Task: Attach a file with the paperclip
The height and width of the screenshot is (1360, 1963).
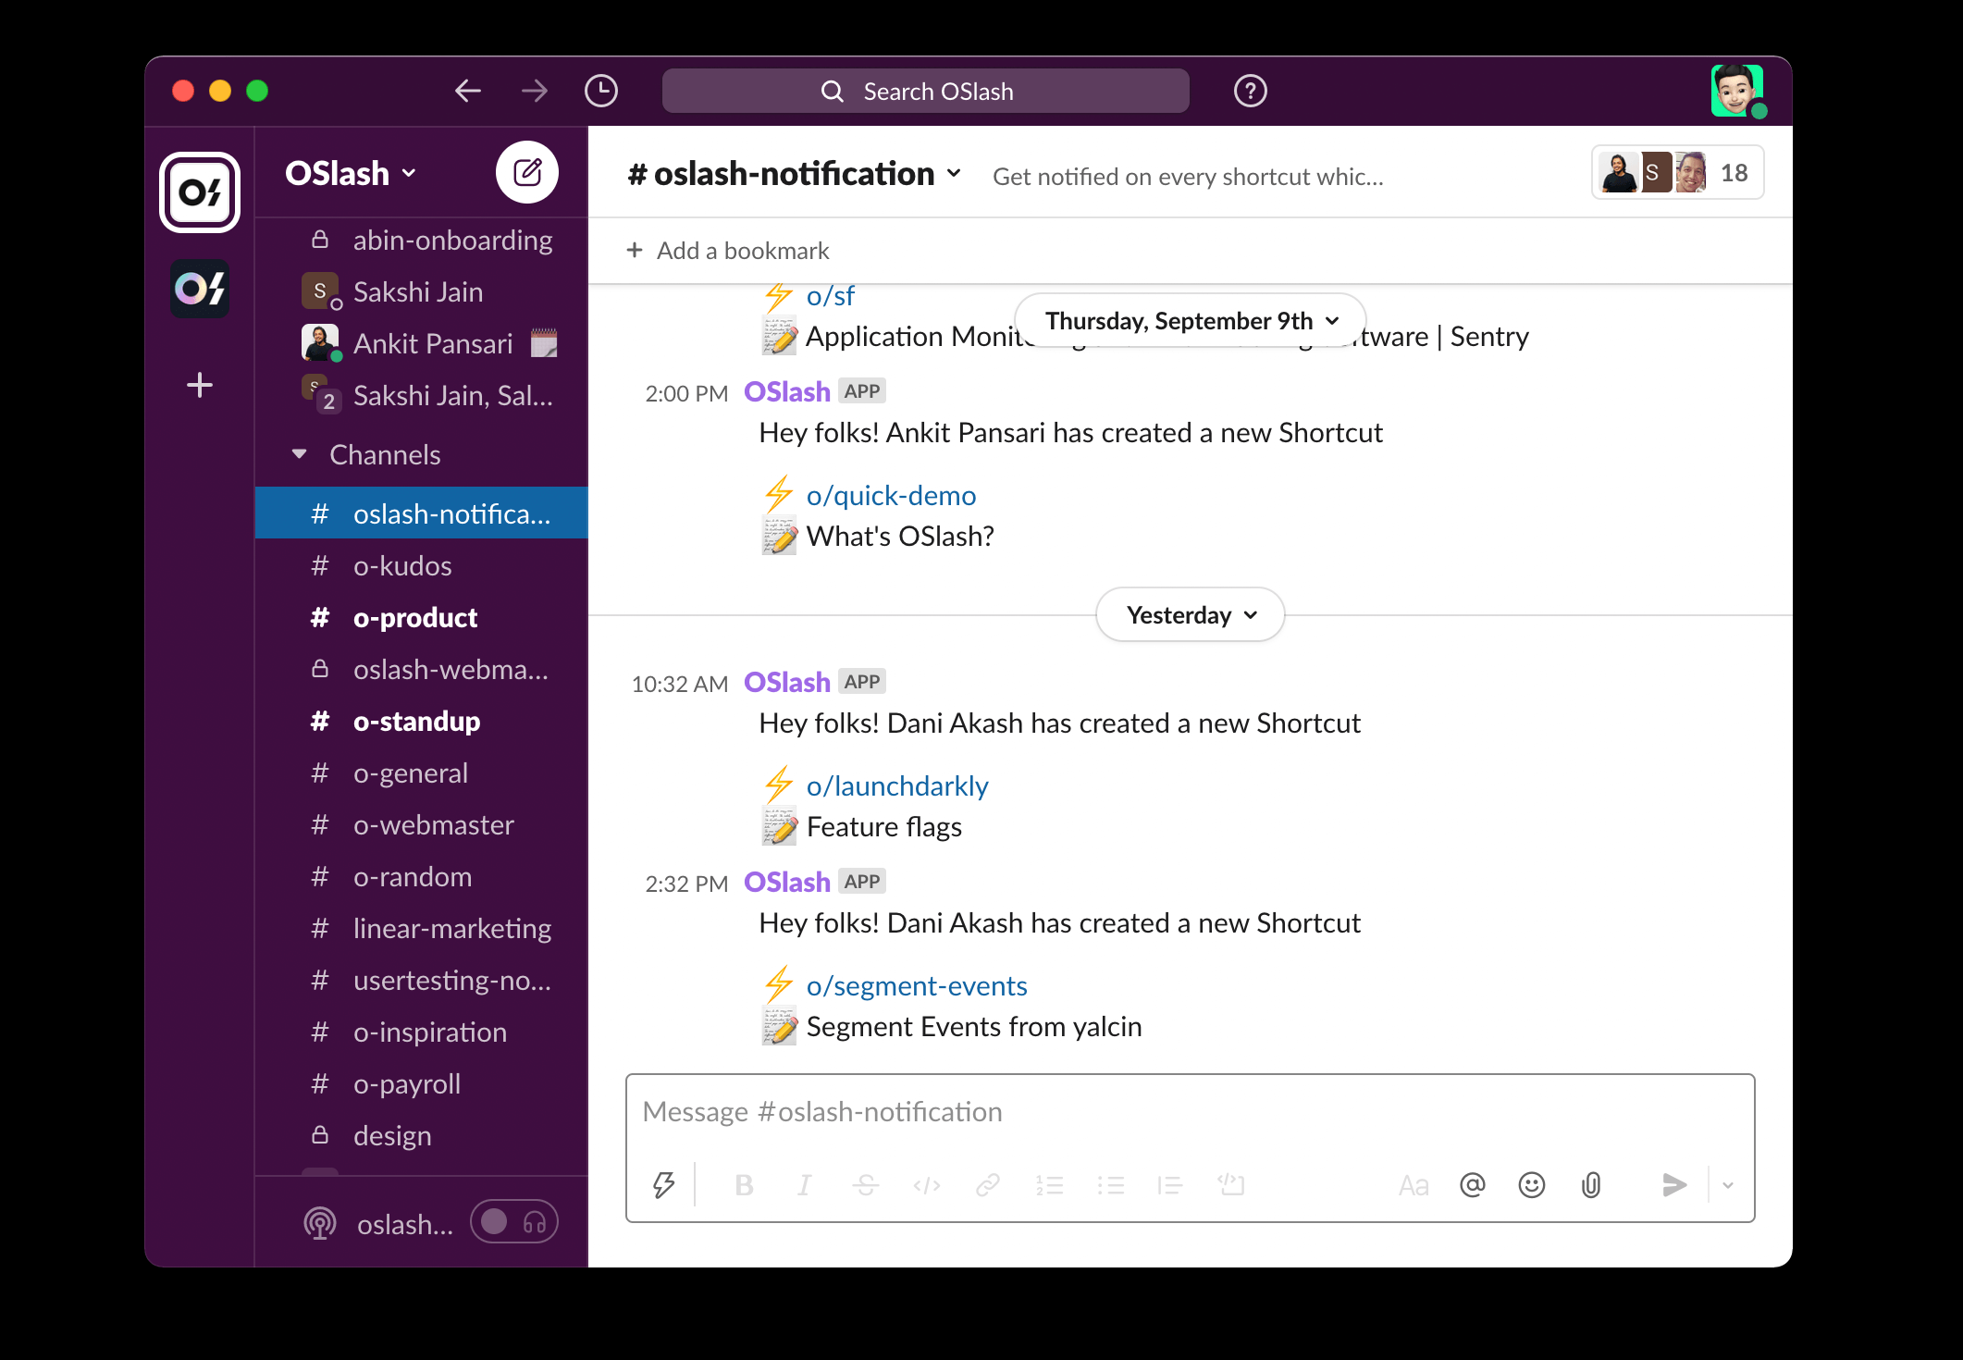Action: pos(1591,1185)
